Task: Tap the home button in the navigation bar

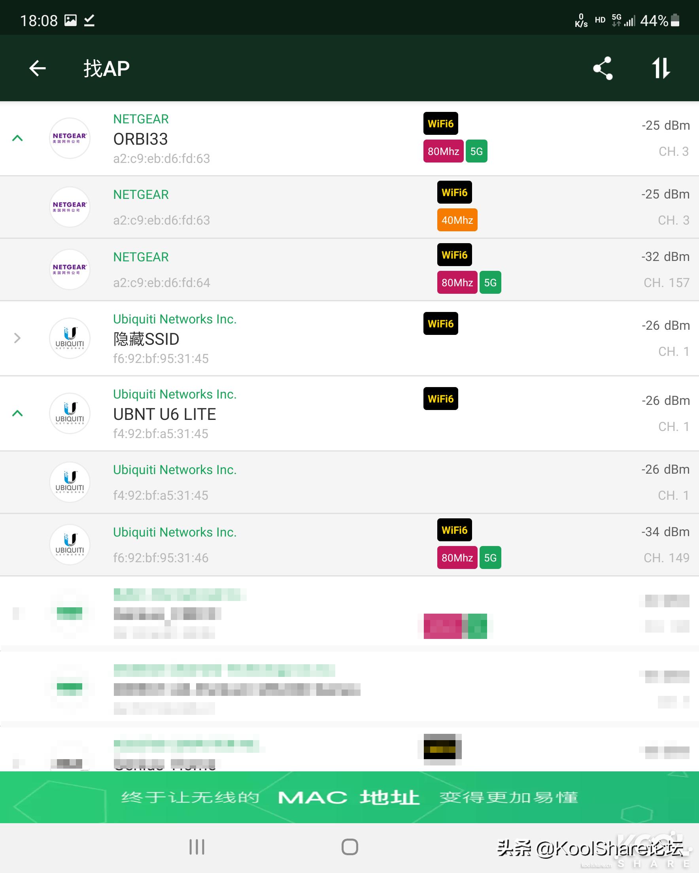Action: coord(349,847)
